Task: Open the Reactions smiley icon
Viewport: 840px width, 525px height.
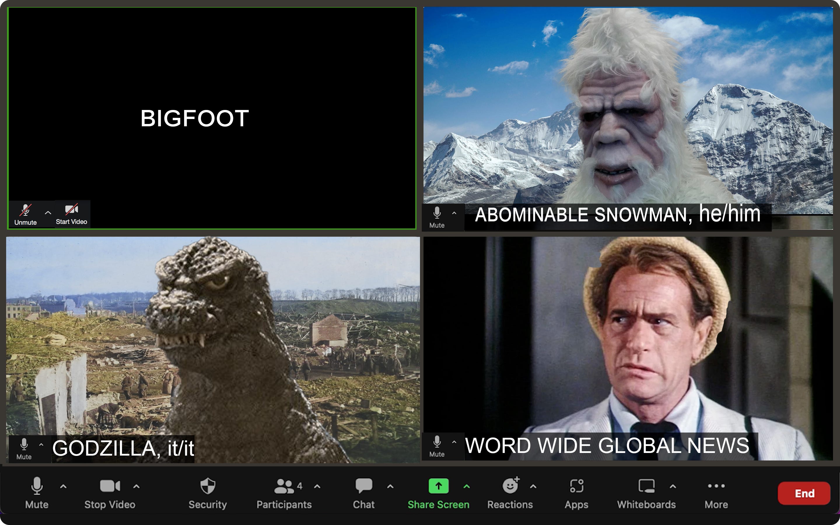Action: pos(510,485)
